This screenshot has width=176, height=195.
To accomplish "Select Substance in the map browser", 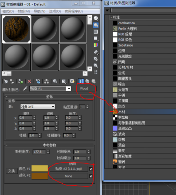I will coord(144,45).
